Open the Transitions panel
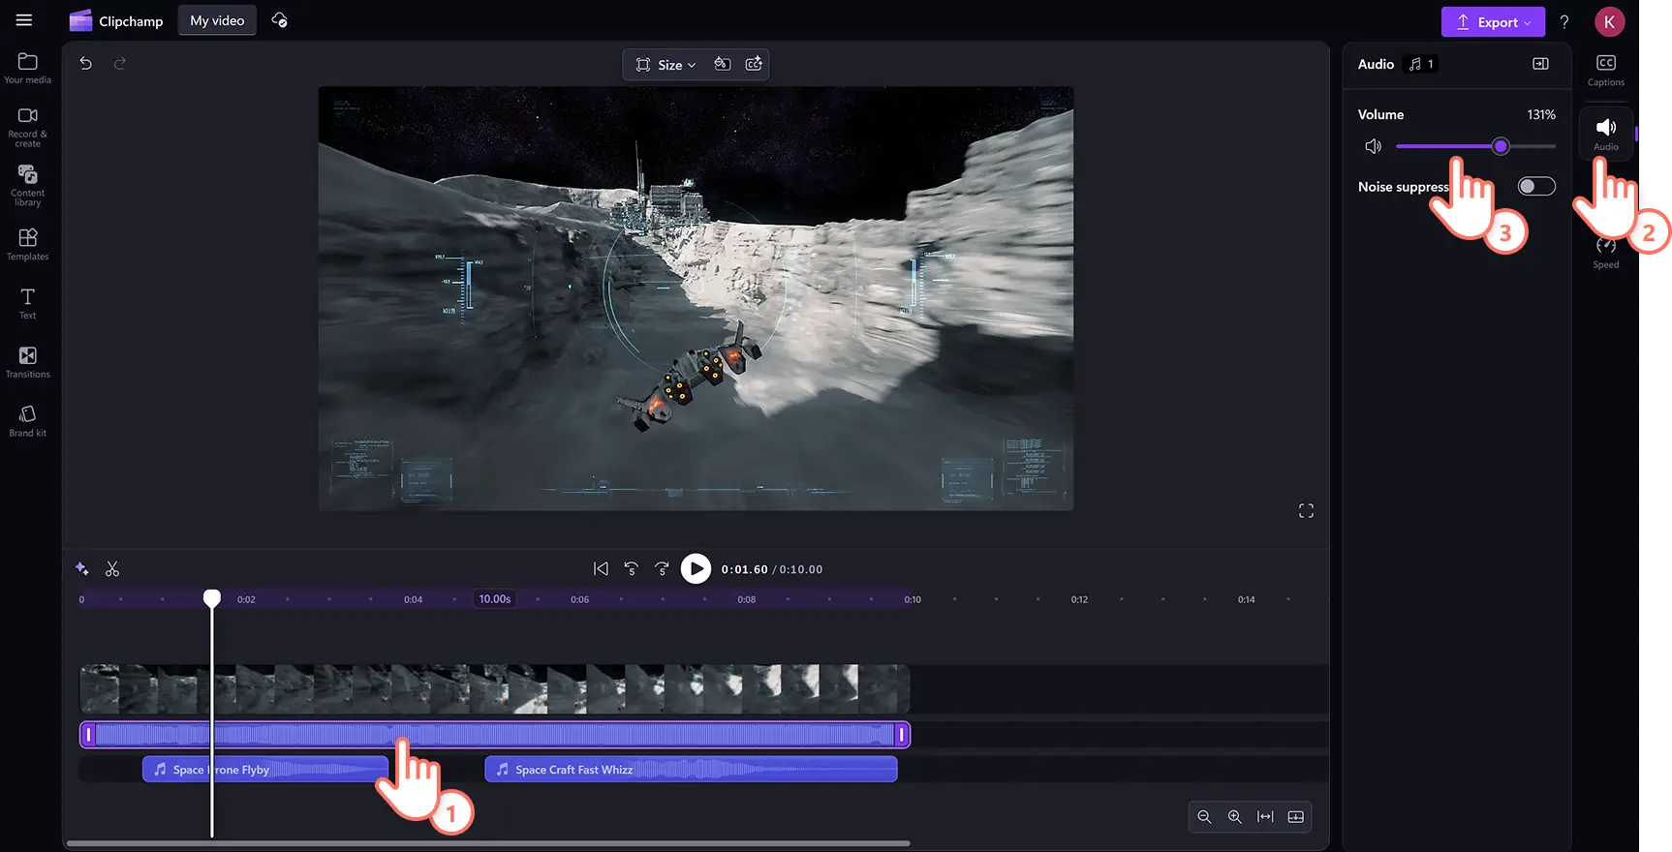Image resolution: width=1672 pixels, height=852 pixels. [x=28, y=362]
